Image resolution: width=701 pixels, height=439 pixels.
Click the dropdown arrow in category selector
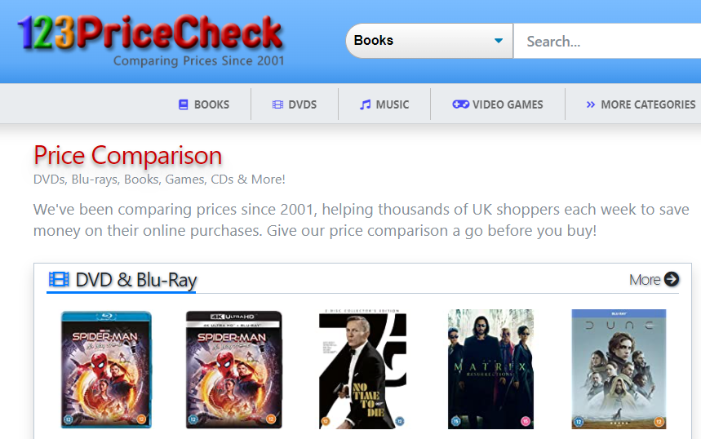(499, 41)
